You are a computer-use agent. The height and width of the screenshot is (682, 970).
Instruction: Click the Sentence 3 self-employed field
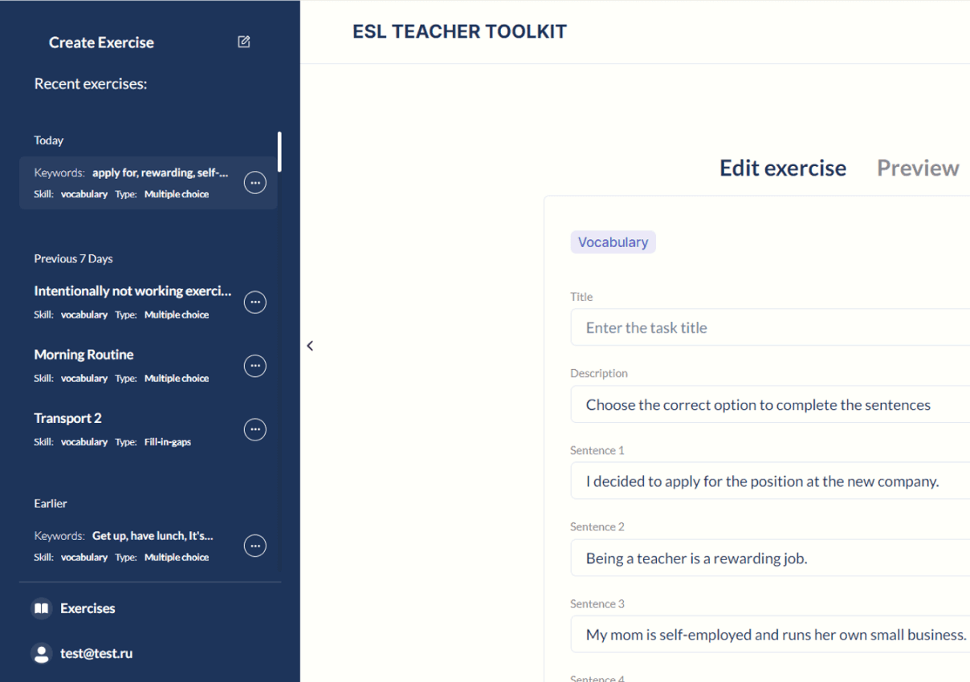[771, 635]
